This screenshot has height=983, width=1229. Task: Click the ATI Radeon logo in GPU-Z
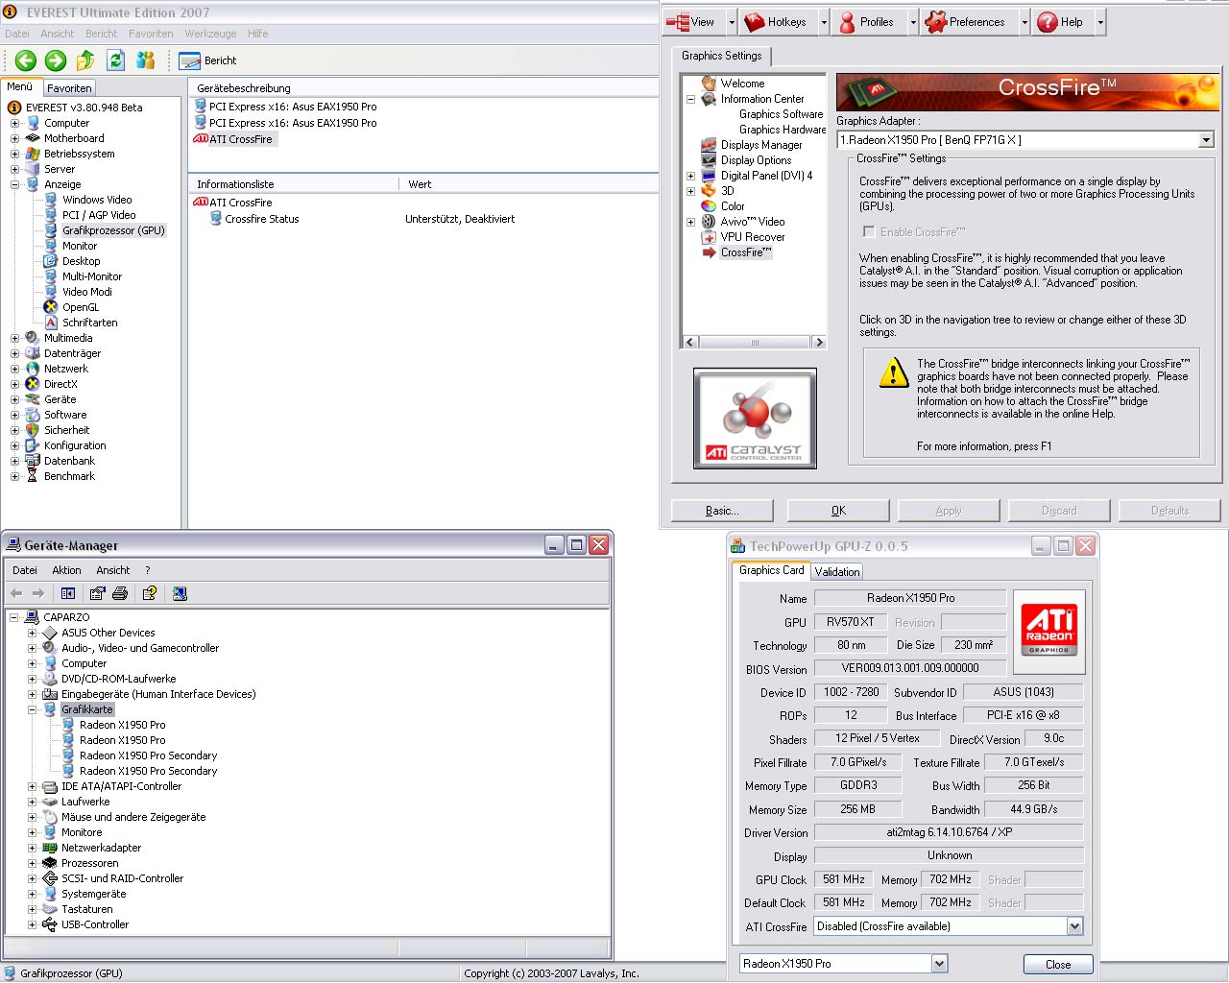(x=1049, y=632)
